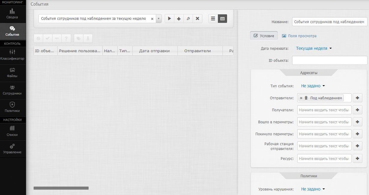Click the Вошло в периметры field

tap(324, 122)
